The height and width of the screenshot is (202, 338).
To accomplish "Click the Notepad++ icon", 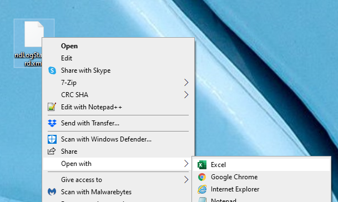I will (x=52, y=107).
